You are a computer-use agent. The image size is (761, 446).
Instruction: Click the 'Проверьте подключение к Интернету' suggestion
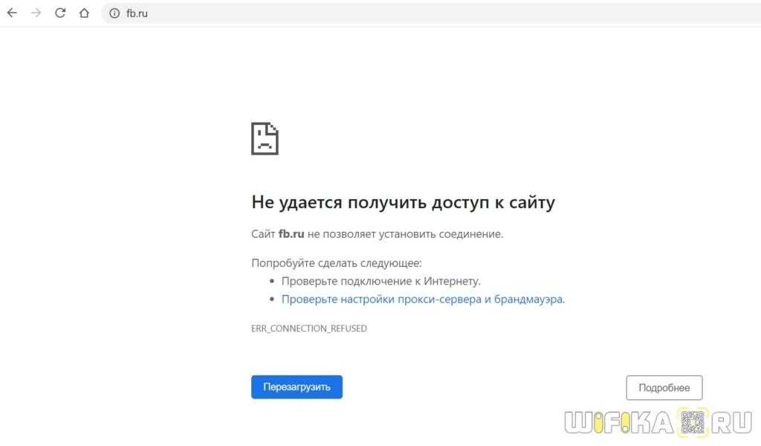tap(380, 281)
